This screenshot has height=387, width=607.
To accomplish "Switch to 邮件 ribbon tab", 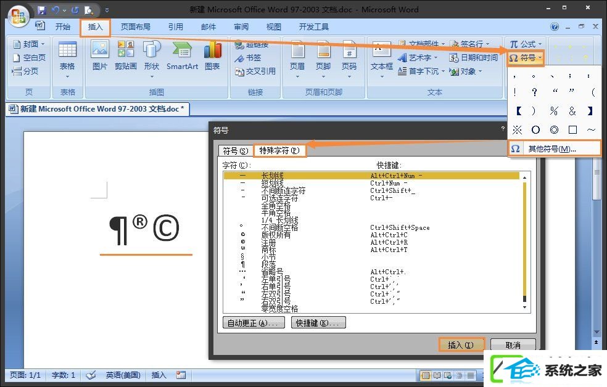I will coord(209,26).
